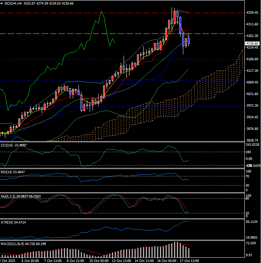The image size is (261, 263).
Task: Click the CCI(14) indicator label
Action: [x=6, y=145]
